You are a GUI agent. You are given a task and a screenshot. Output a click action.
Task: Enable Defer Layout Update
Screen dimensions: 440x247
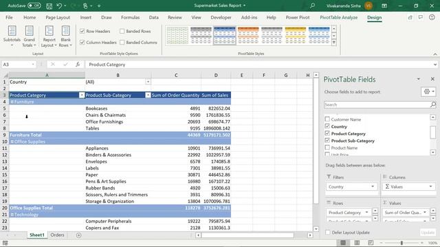pos(327,232)
